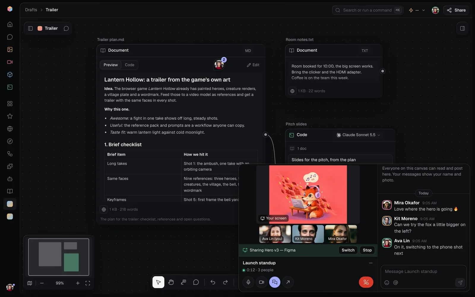Open the robot agent sidebar icon

click(x=10, y=179)
